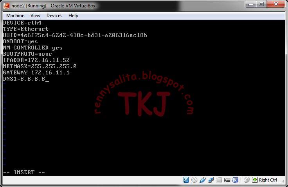Click the -- INSERT -- mode indicator
Image resolution: width=288 pixels, height=187 pixels.
[x=24, y=172]
